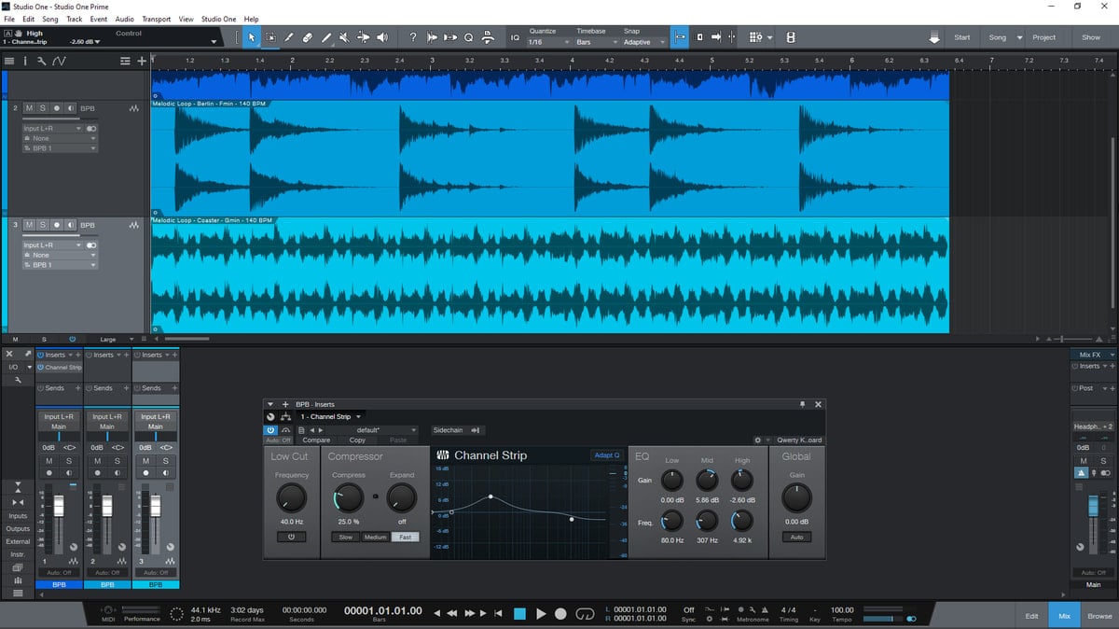Click the Global Auto gain button
Image resolution: width=1119 pixels, height=629 pixels.
click(796, 538)
